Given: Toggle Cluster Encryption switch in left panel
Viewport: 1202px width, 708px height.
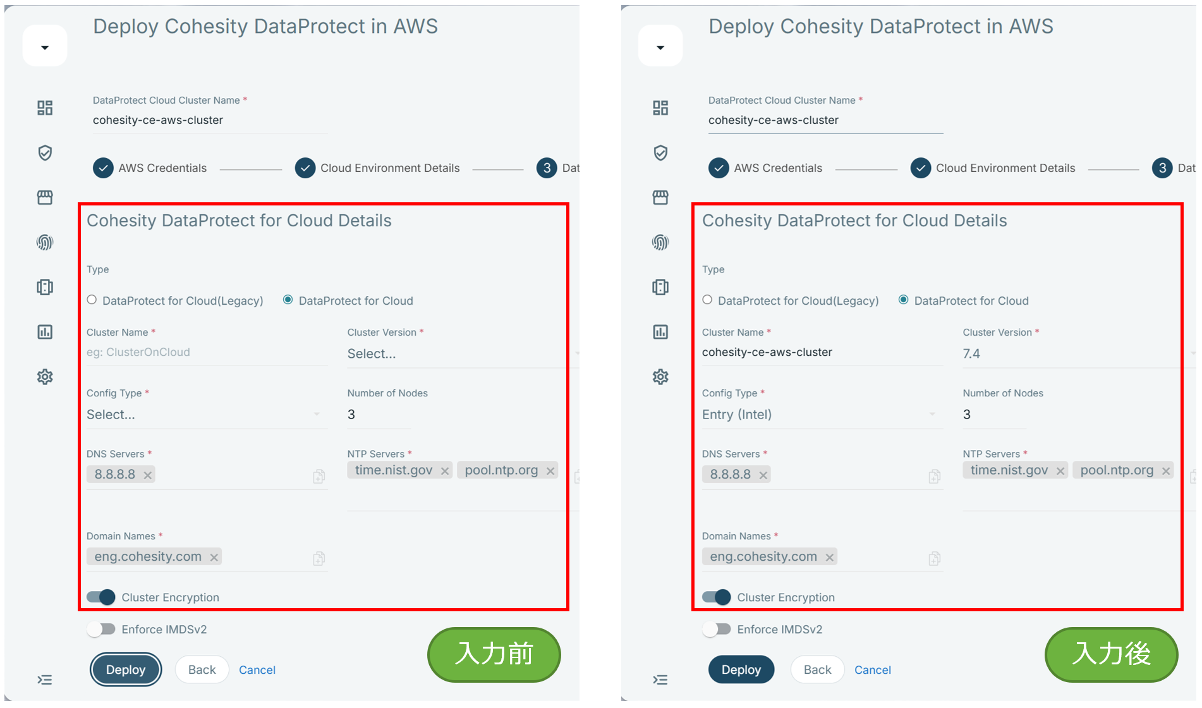Looking at the screenshot, I should tap(100, 597).
